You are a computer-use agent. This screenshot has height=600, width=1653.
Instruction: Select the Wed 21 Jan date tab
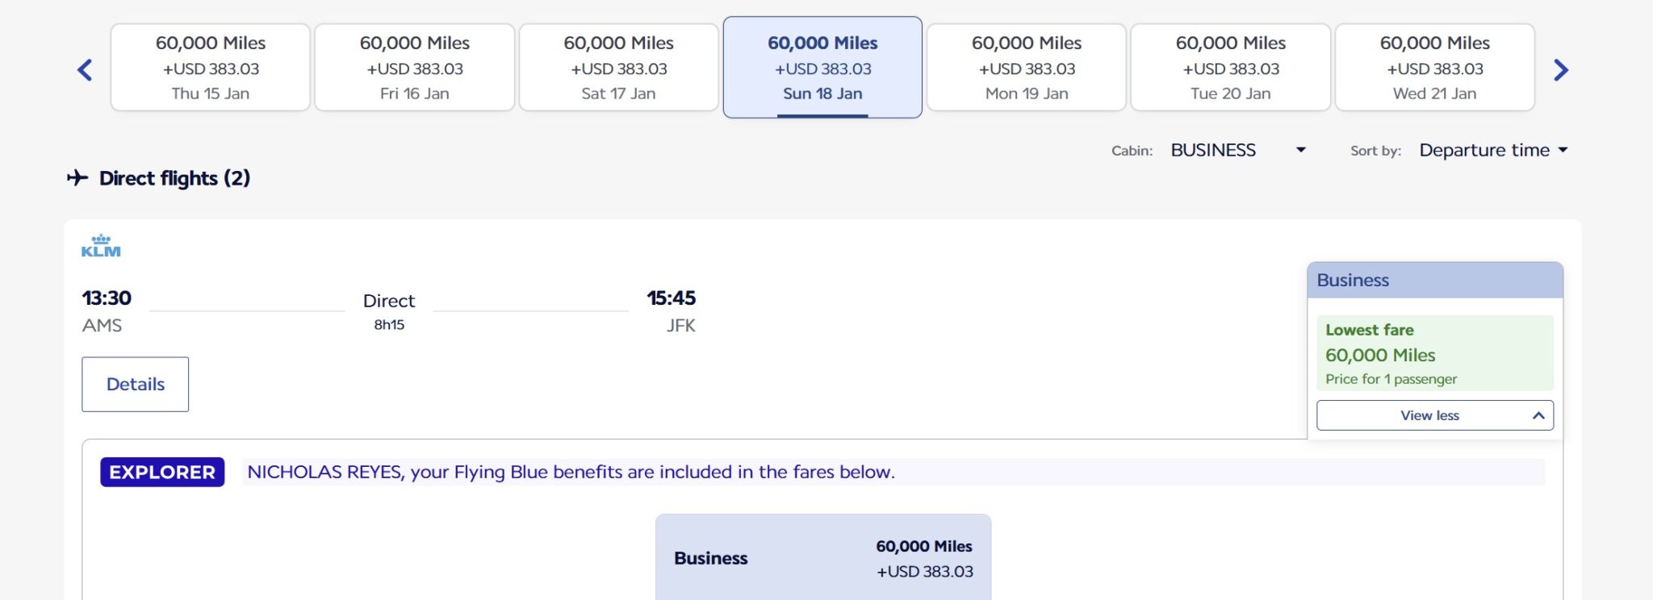pyautogui.click(x=1435, y=68)
